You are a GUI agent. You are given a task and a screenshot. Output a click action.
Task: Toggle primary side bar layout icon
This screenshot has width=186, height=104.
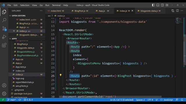point(153,5)
